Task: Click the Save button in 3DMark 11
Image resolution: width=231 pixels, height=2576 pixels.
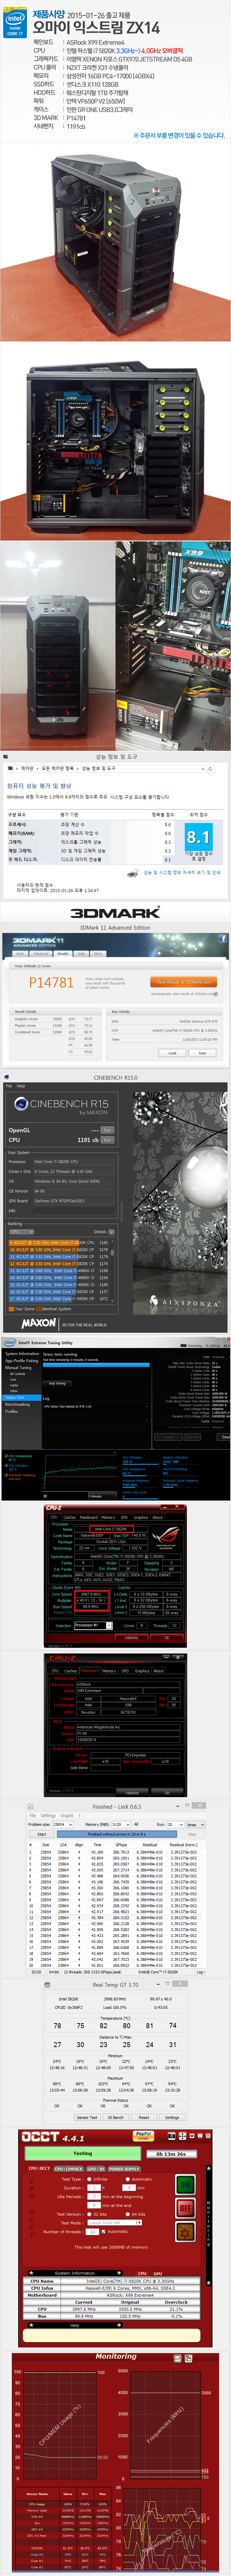Action: tap(202, 1053)
